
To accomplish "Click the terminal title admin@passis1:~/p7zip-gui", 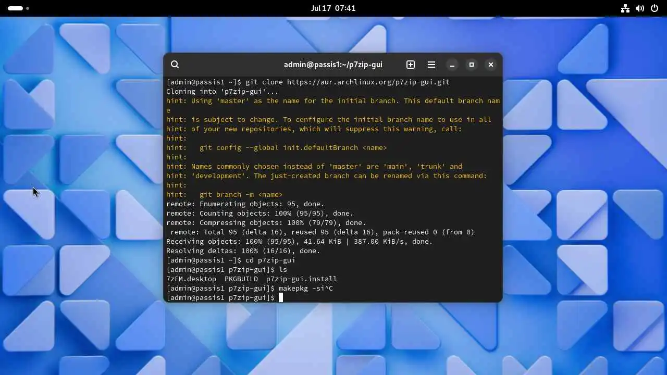I will pyautogui.click(x=333, y=65).
